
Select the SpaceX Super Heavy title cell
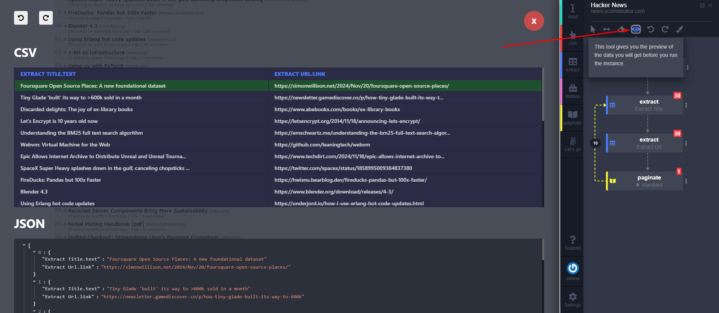(142, 168)
